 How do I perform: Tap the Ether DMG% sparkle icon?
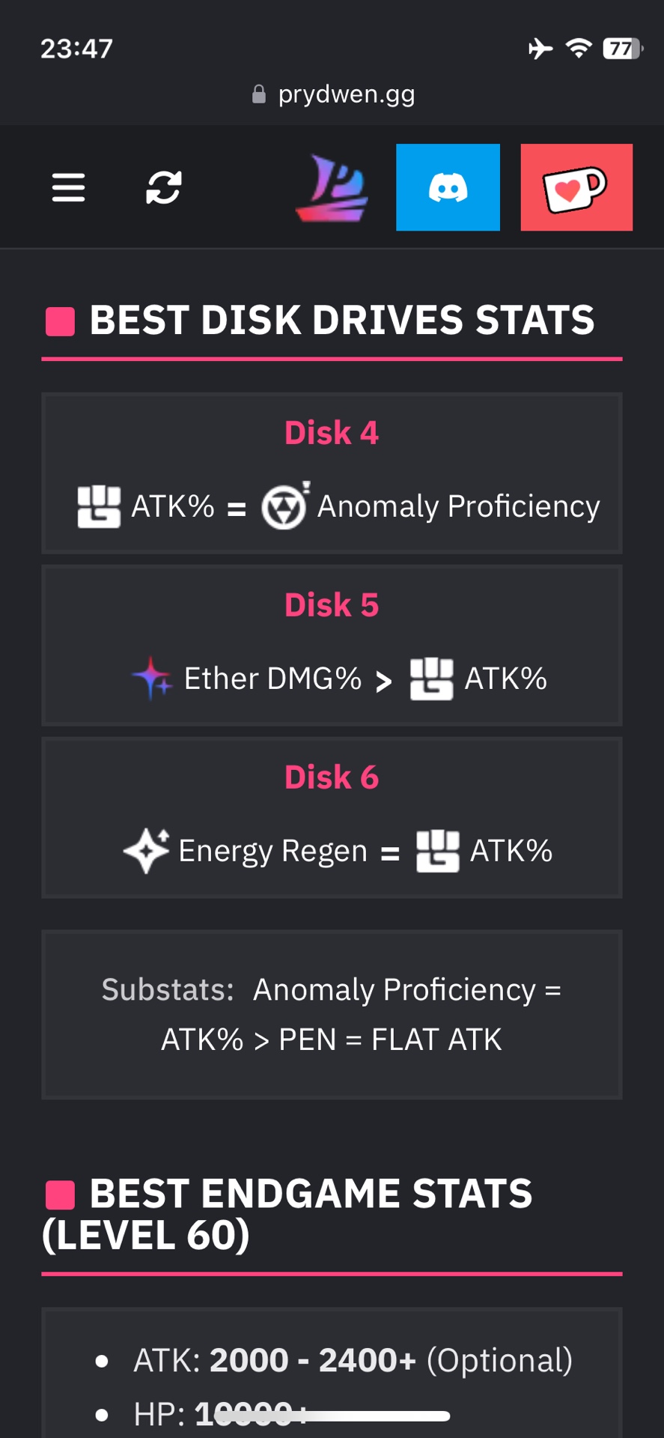(153, 679)
